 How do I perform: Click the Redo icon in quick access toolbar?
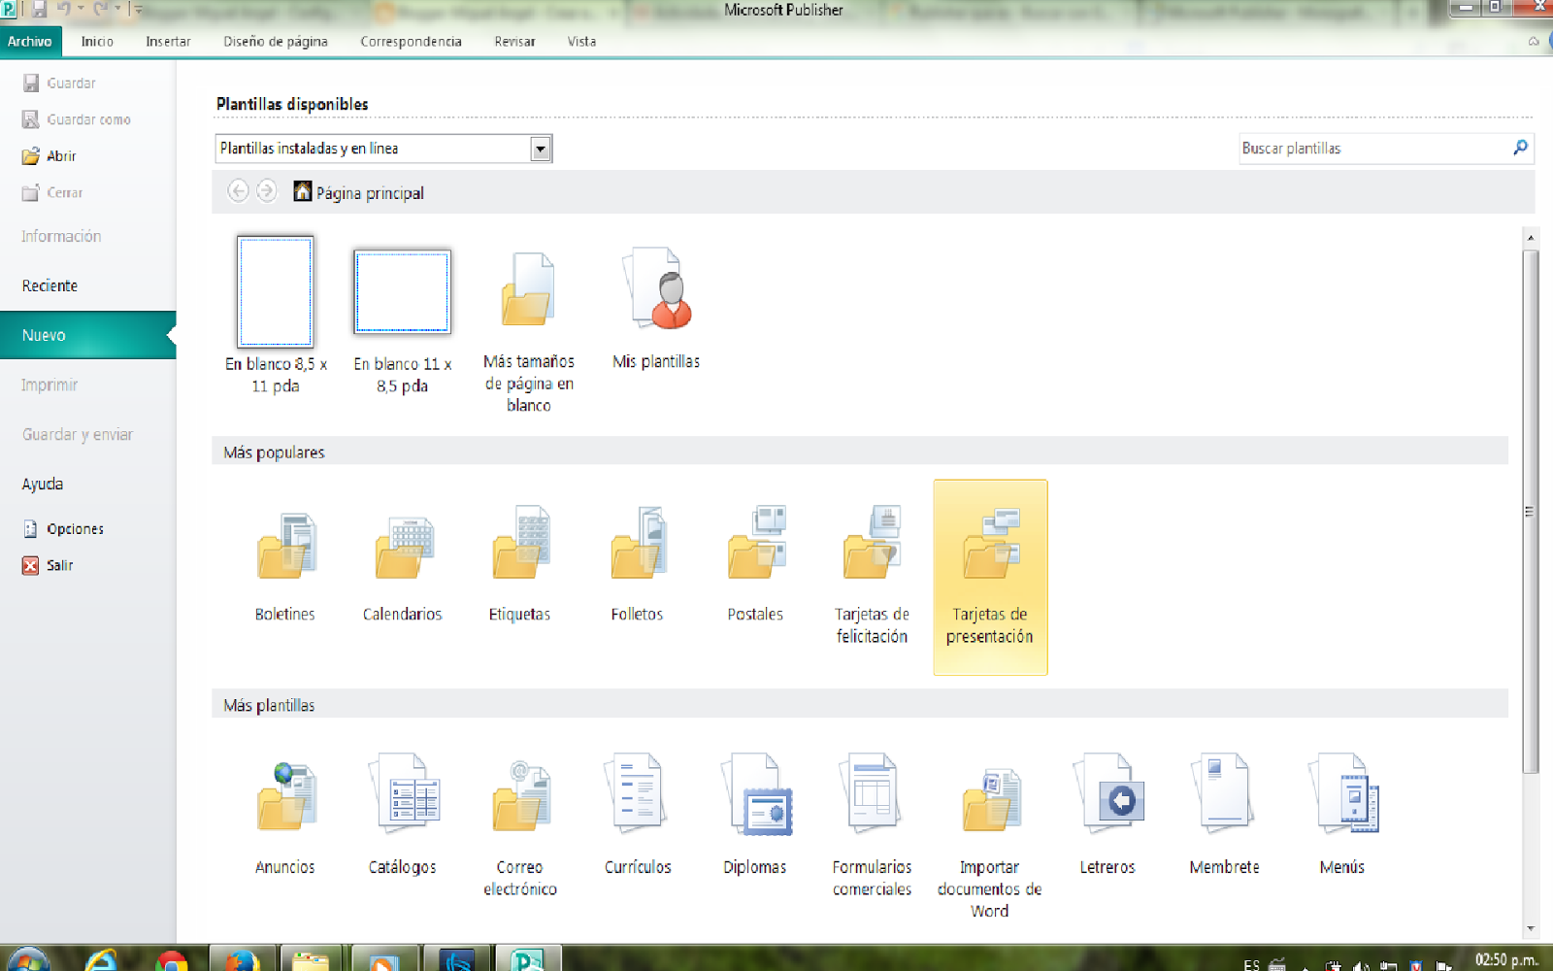tap(101, 9)
